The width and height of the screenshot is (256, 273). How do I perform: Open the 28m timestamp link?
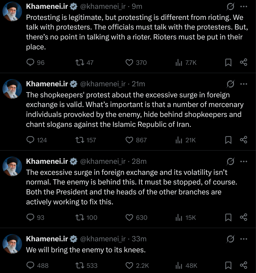coord(139,161)
